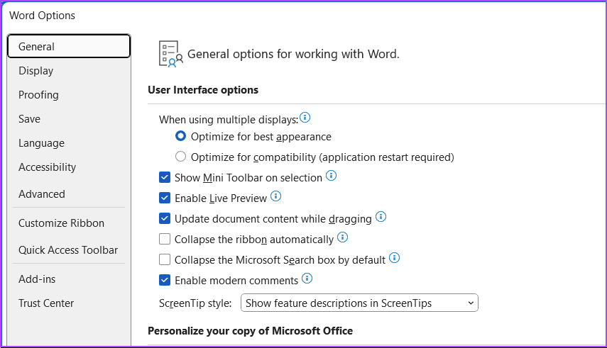Go to Customize Ribbon settings

pos(61,223)
